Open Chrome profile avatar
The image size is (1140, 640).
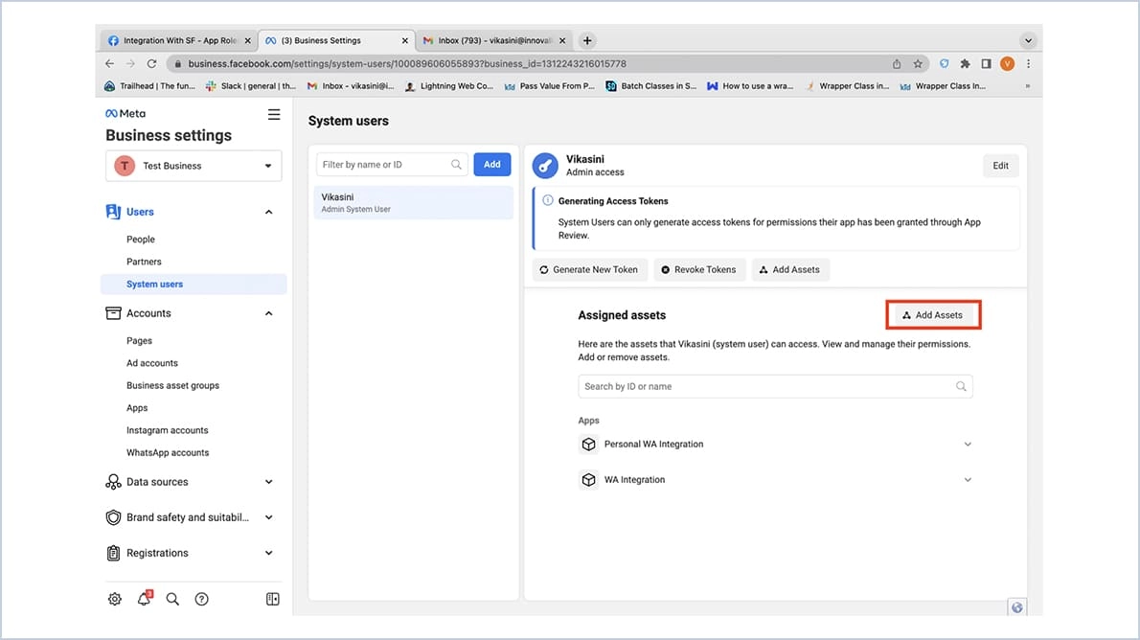pos(1007,63)
